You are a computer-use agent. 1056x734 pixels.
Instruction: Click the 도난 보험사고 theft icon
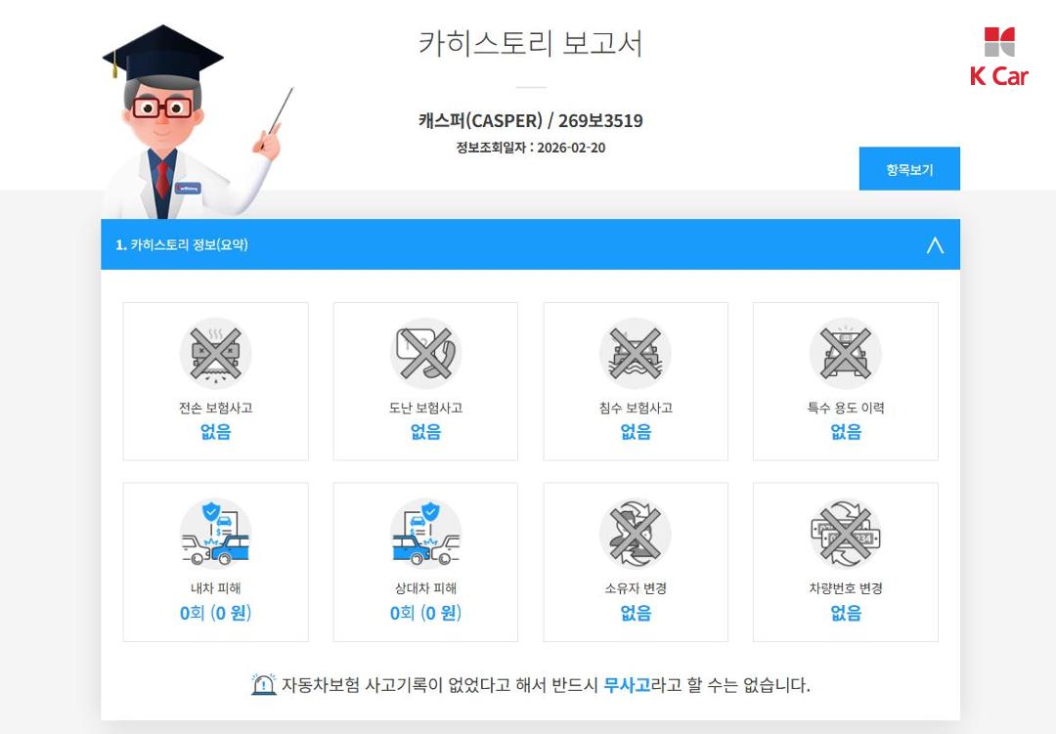click(x=425, y=353)
